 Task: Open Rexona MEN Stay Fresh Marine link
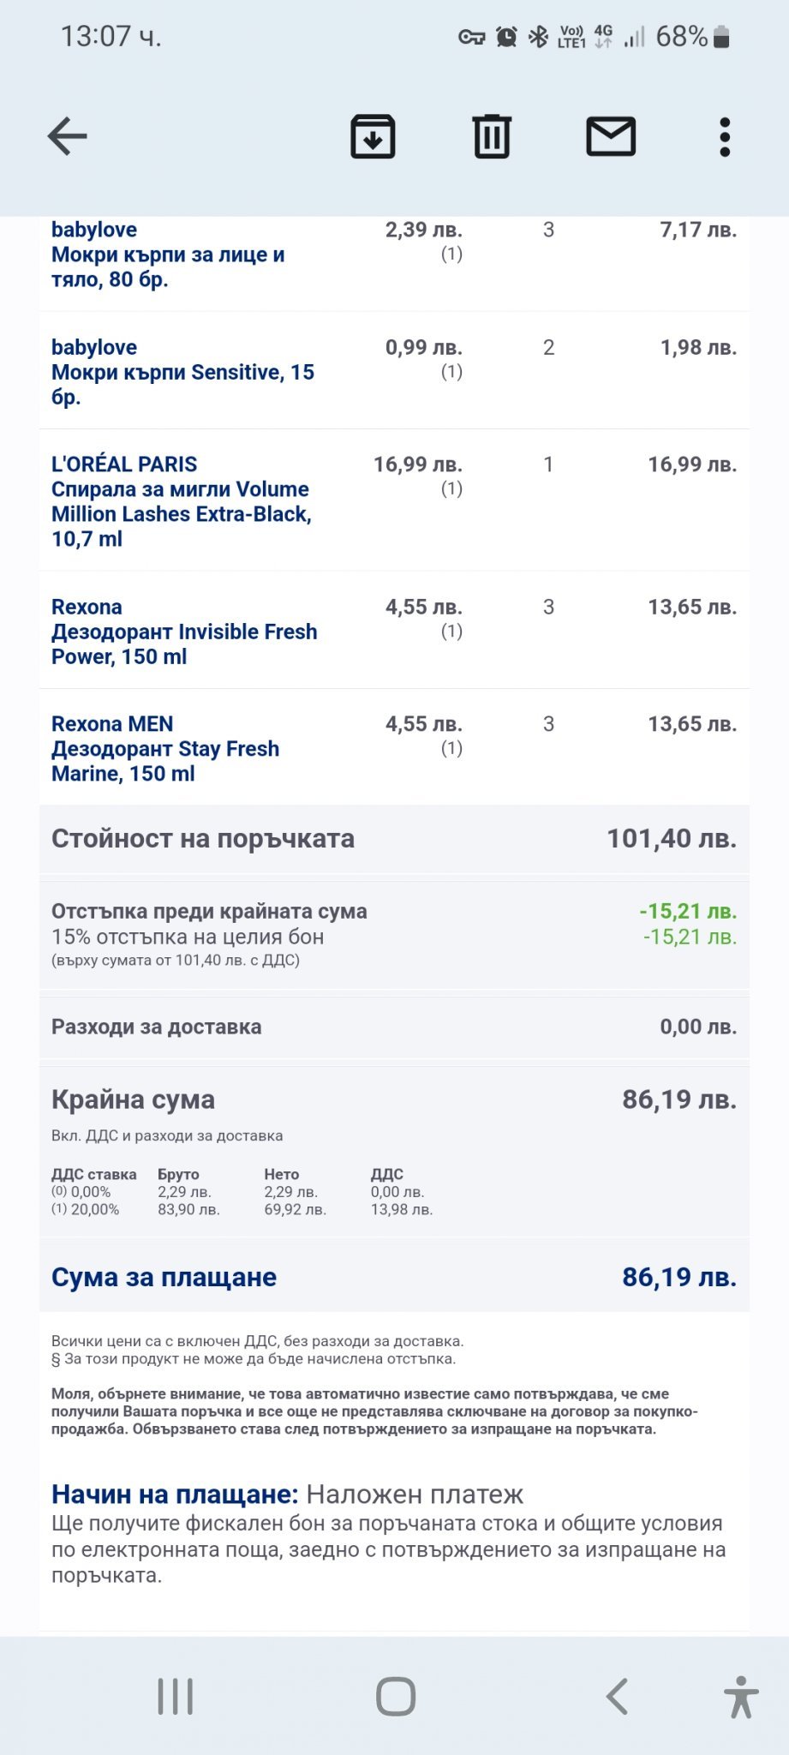pyautogui.click(x=164, y=749)
